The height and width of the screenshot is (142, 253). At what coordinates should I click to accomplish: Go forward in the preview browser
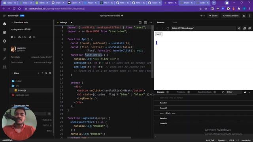tap(162, 28)
